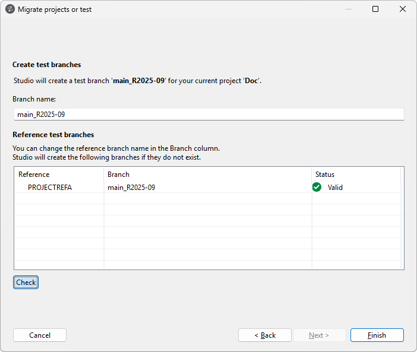Go to the previous step with Back
This screenshot has width=417, height=352.
click(x=265, y=335)
